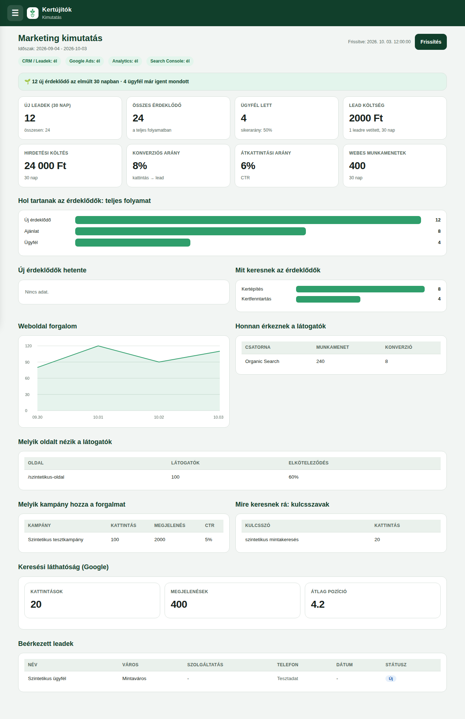
Task: Click the Átlag pozíció card
Action: pos(373,600)
